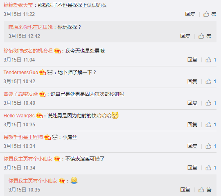Click panda badge next to 是鼓手也是工程师

(x=55, y=137)
